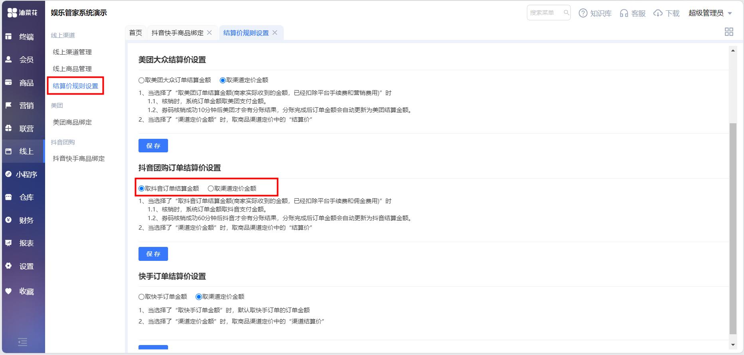
Task: Close the 抖音快手商品绑定 tab
Action: (x=209, y=33)
